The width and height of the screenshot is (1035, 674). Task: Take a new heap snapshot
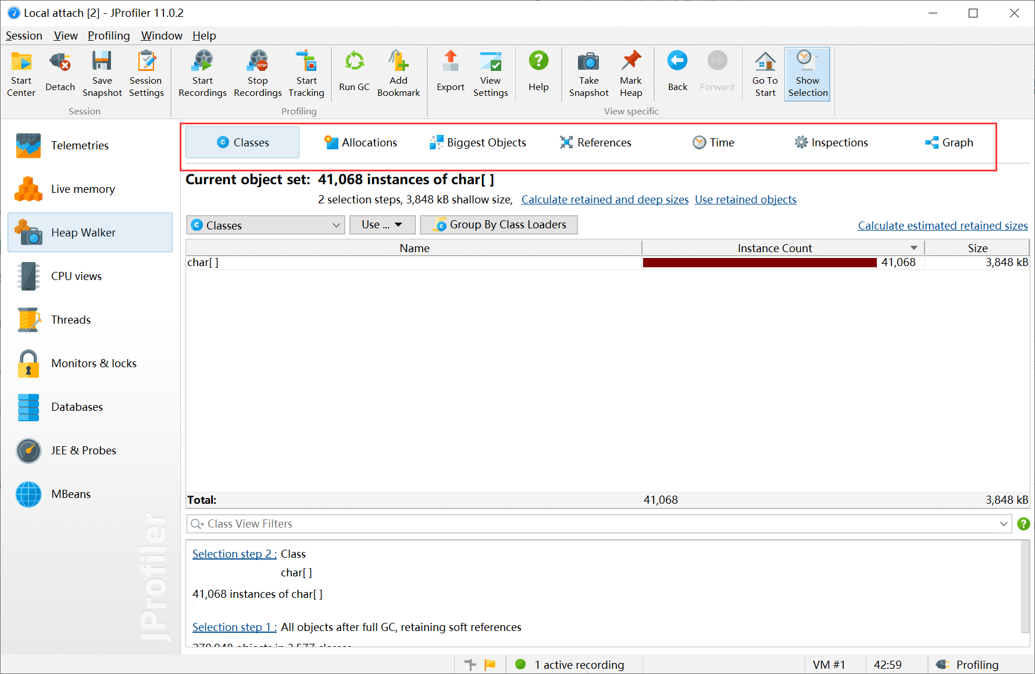coord(588,74)
